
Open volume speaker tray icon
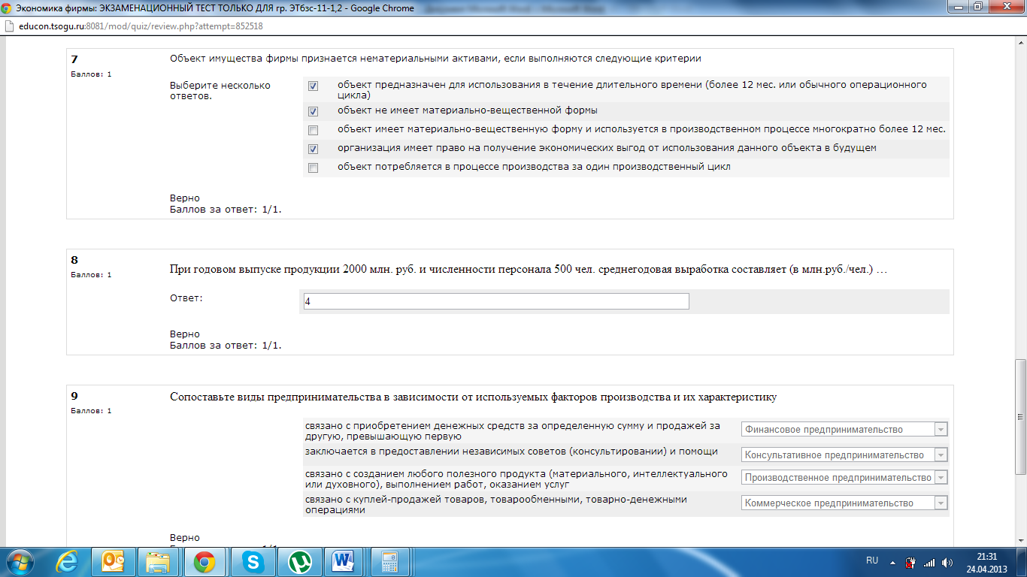tap(947, 562)
